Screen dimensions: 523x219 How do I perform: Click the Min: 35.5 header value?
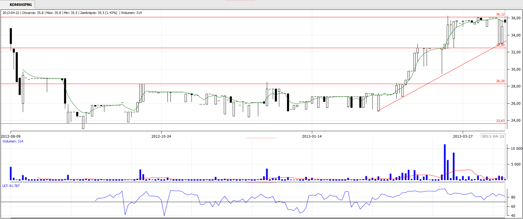tap(71, 13)
